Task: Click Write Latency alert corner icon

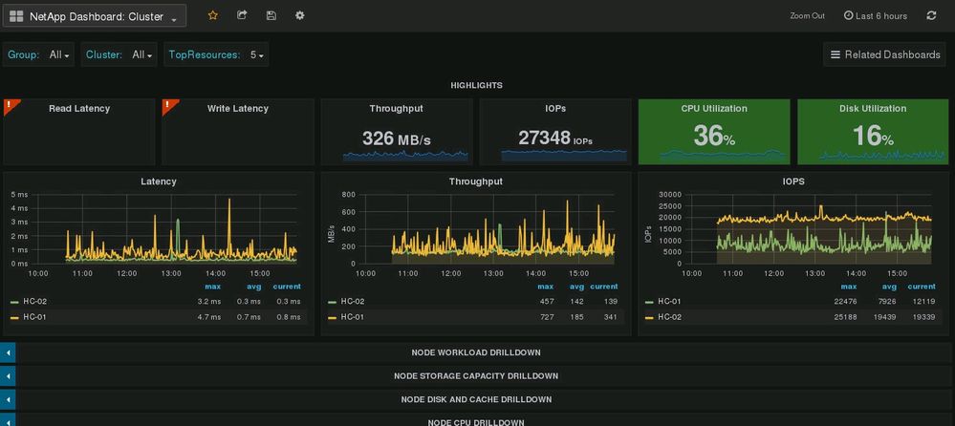Action: coord(168,104)
